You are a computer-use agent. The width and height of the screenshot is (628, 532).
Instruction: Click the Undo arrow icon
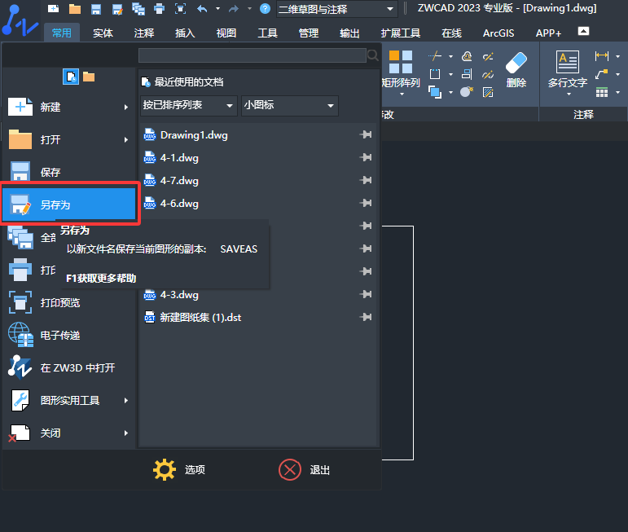pyautogui.click(x=202, y=8)
